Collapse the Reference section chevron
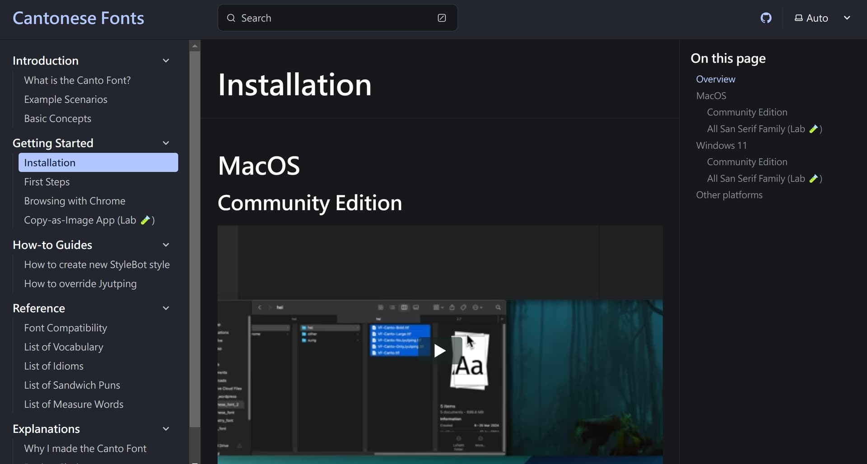This screenshot has height=464, width=867. pos(166,308)
